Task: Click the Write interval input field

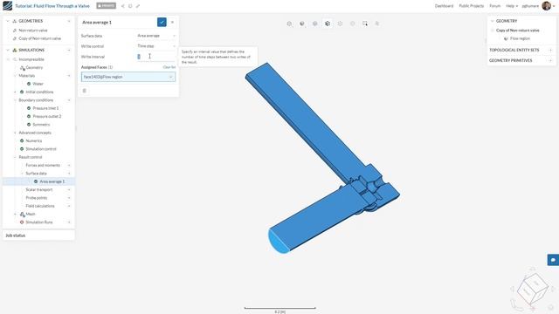Action: click(x=156, y=57)
